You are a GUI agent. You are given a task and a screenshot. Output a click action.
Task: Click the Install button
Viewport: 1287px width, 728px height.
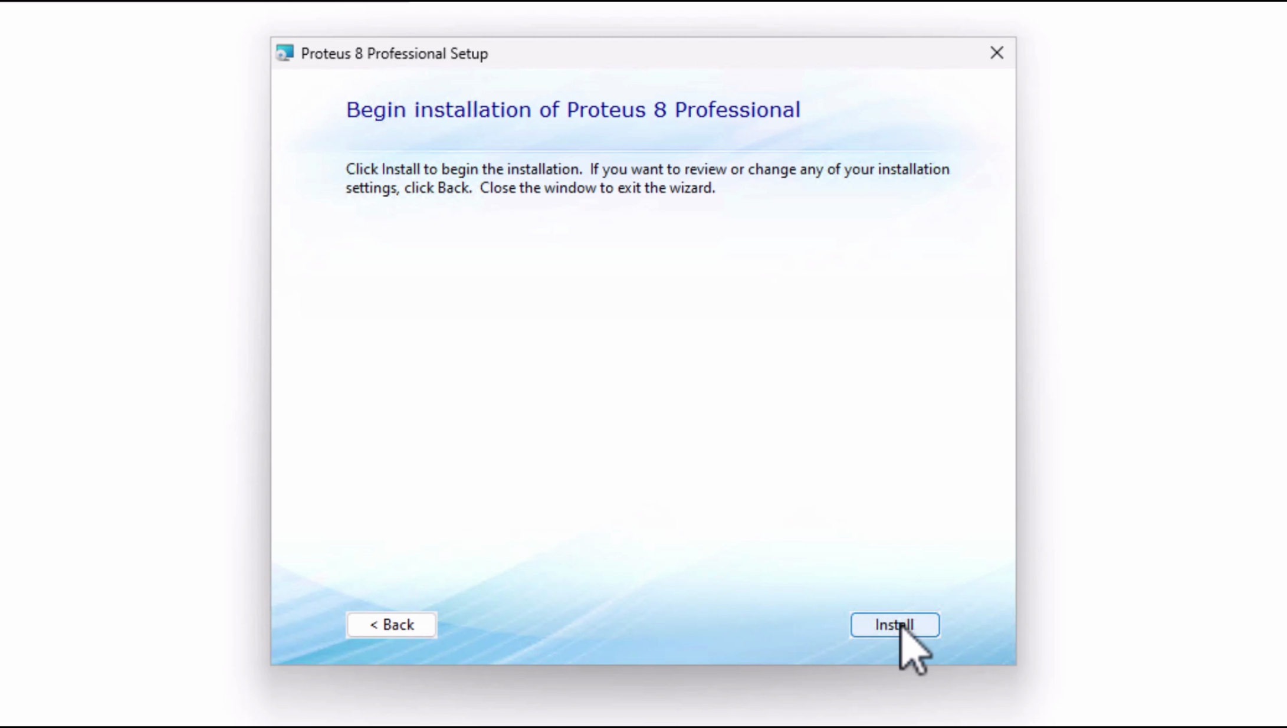(x=895, y=625)
